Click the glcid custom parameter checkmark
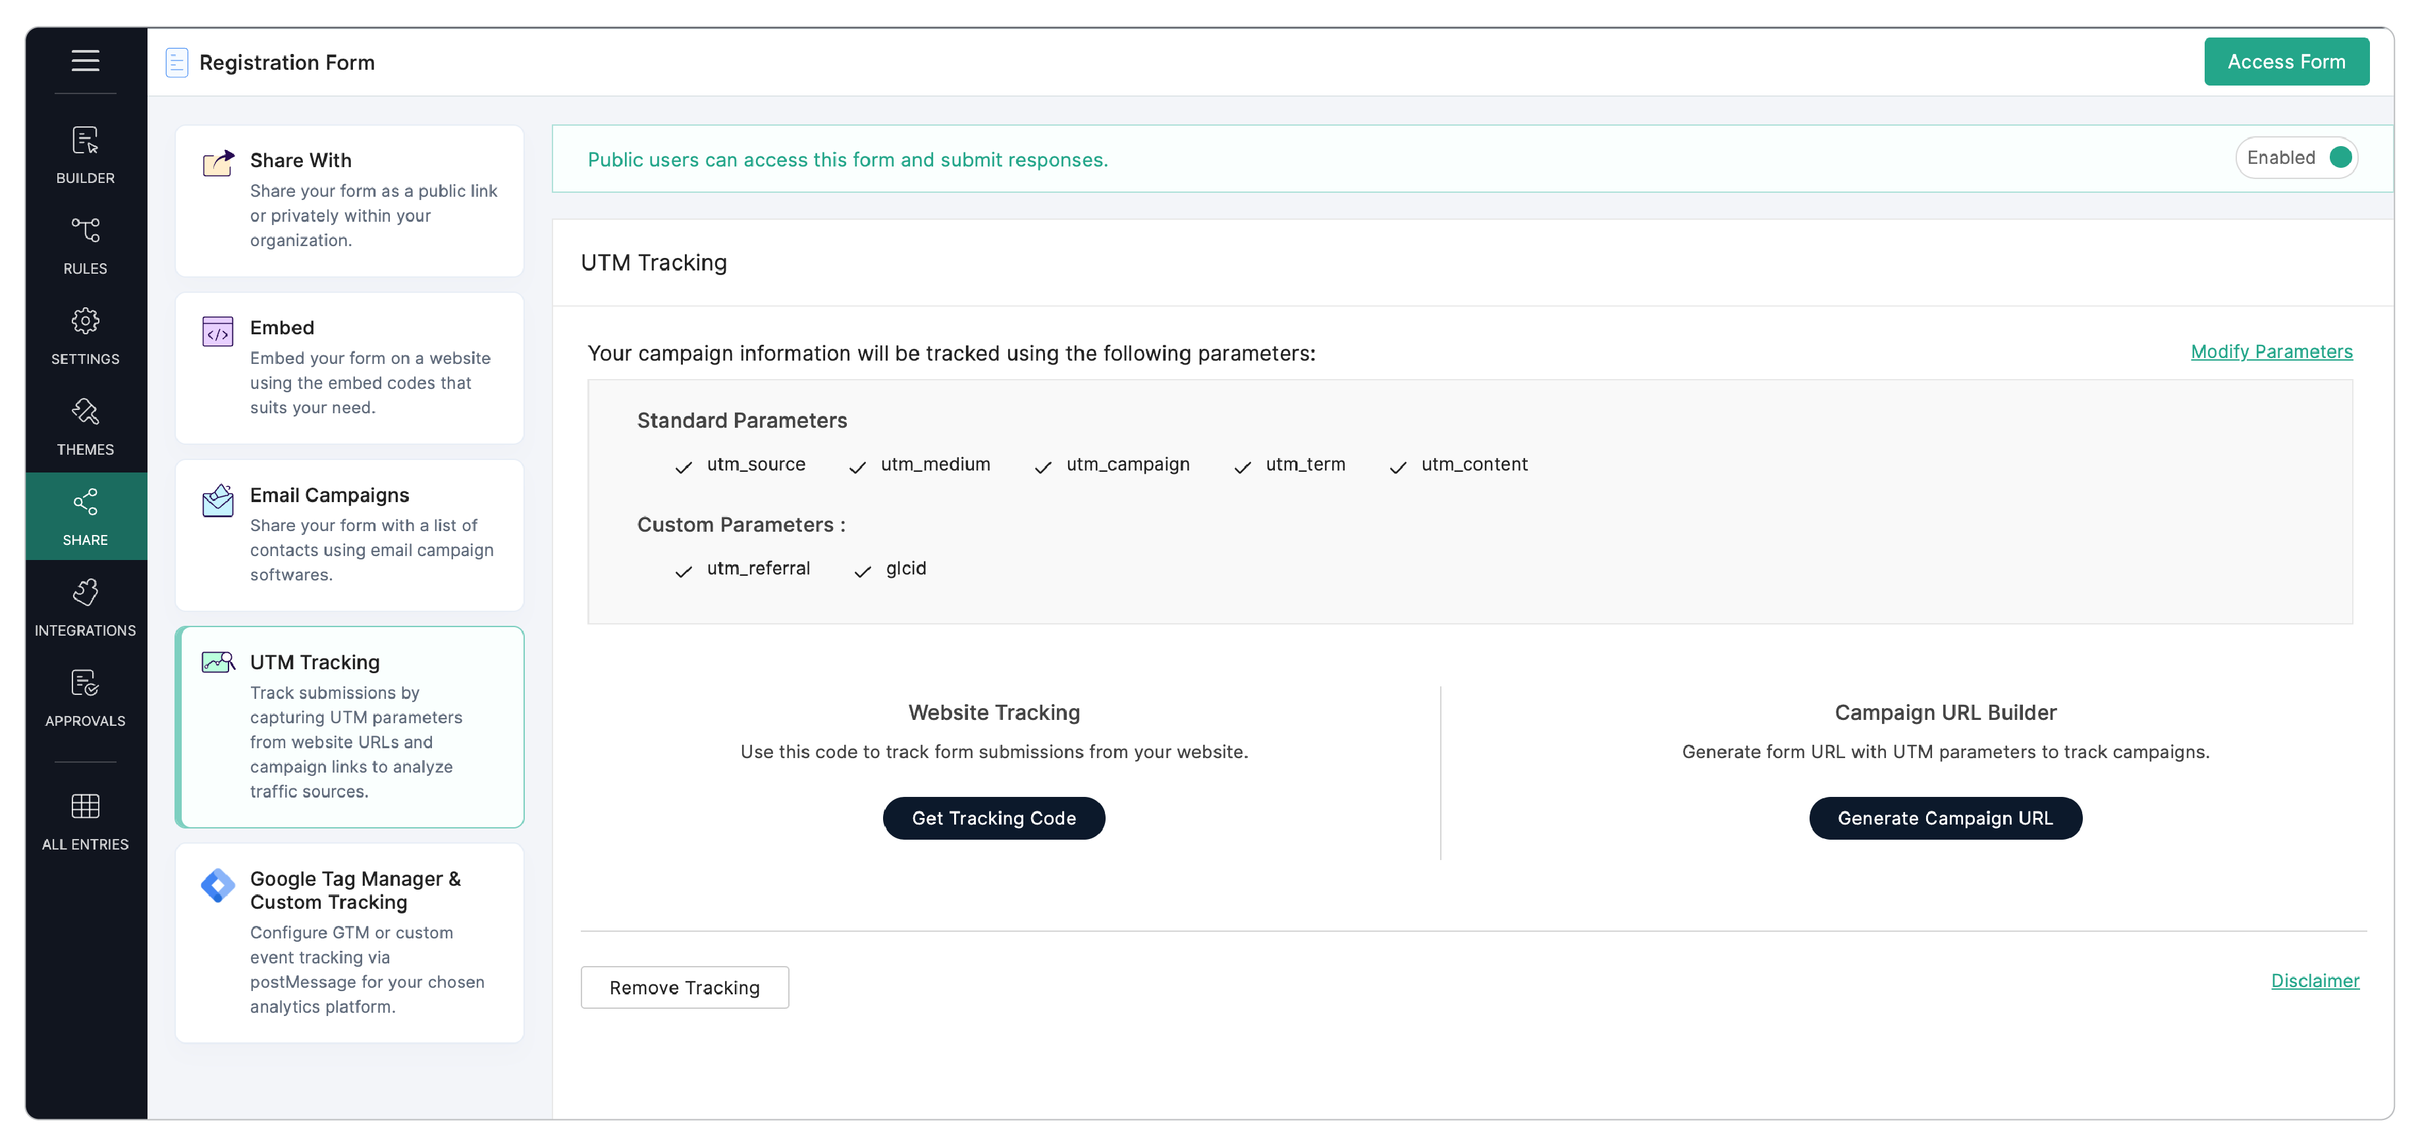The height and width of the screenshot is (1147, 2420). coord(863,571)
